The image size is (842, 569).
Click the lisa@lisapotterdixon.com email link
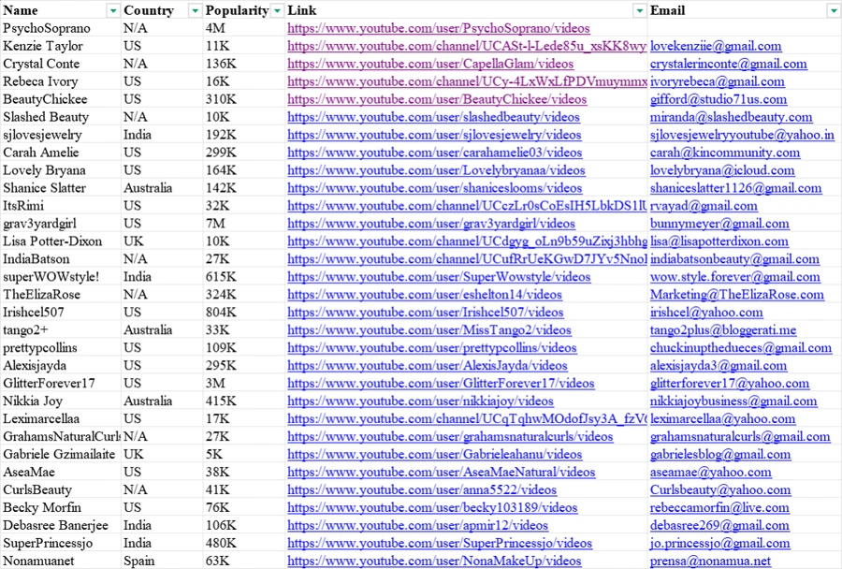pyautogui.click(x=719, y=241)
